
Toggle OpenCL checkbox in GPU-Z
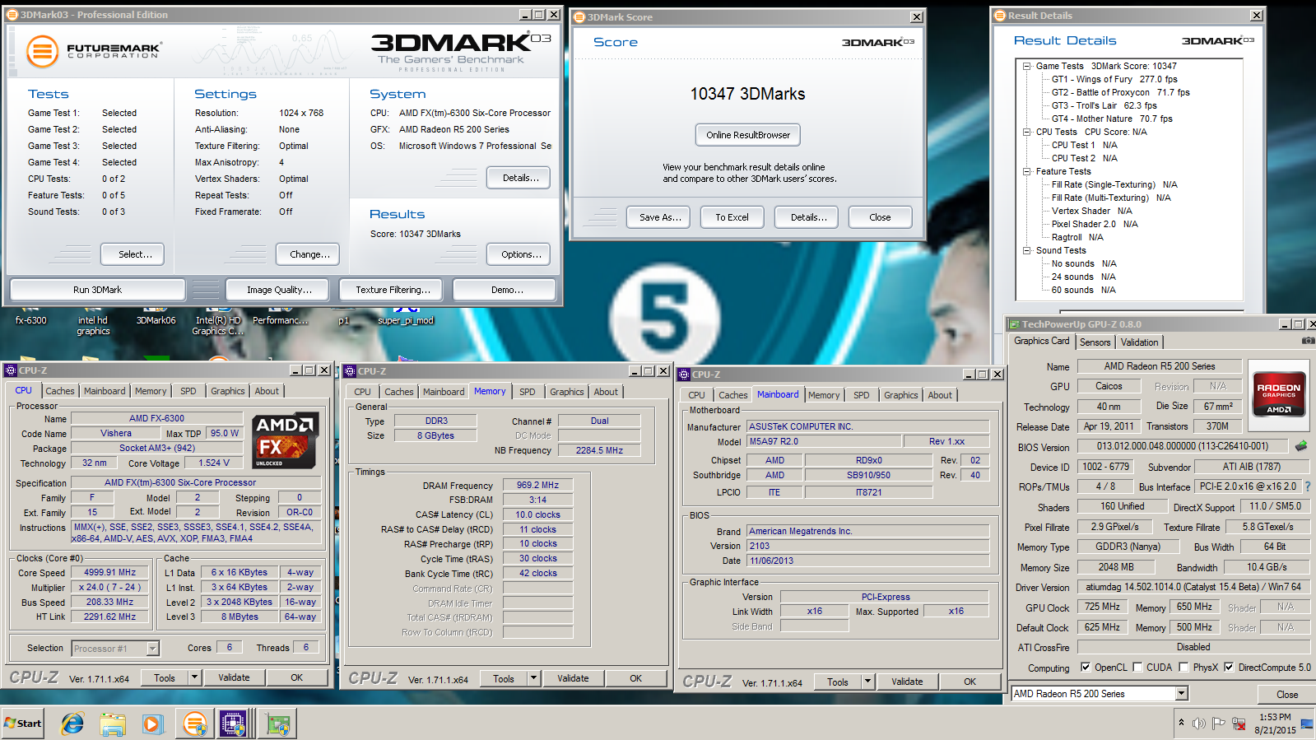[1086, 668]
